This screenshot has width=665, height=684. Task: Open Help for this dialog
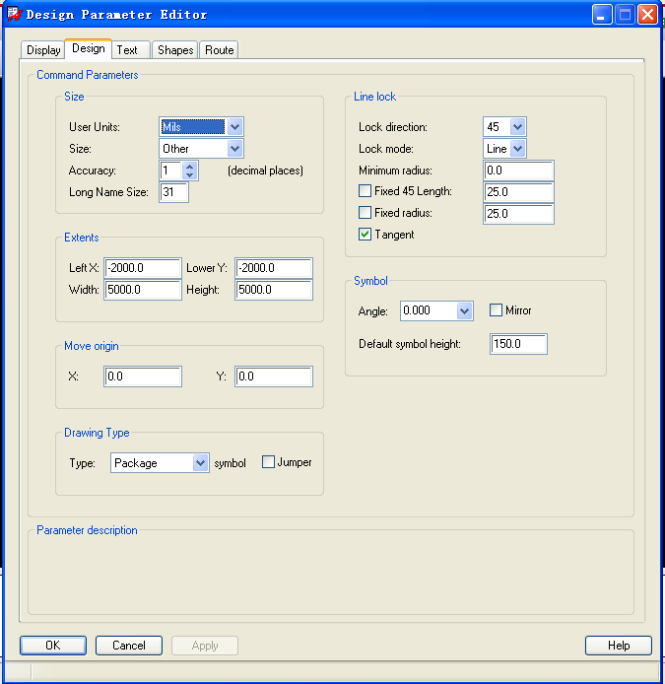pos(619,646)
